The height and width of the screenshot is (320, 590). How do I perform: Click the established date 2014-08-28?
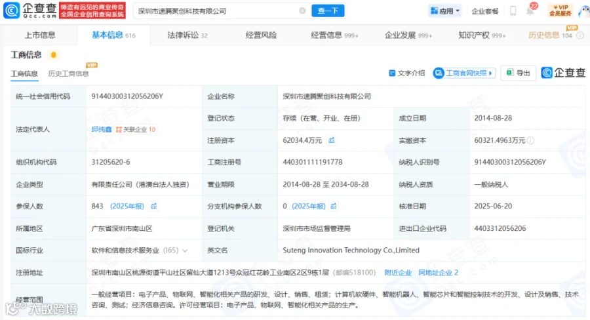493,118
